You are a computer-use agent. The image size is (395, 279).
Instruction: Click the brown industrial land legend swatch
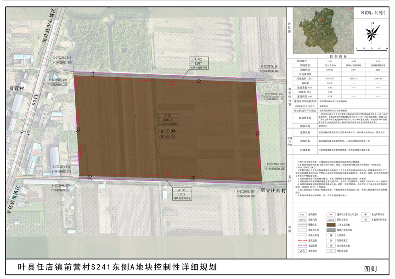[x=332, y=225]
